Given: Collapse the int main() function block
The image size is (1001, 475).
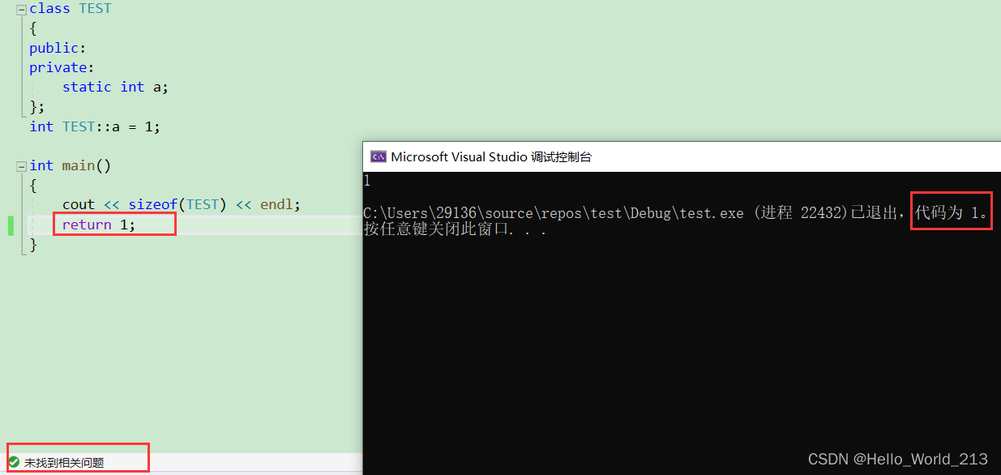Looking at the screenshot, I should coord(21,166).
